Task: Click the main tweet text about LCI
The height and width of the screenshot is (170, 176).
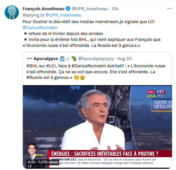Action: pyautogui.click(x=92, y=33)
